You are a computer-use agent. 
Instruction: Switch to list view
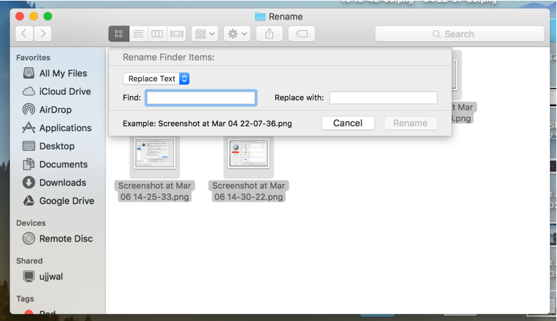pos(138,34)
